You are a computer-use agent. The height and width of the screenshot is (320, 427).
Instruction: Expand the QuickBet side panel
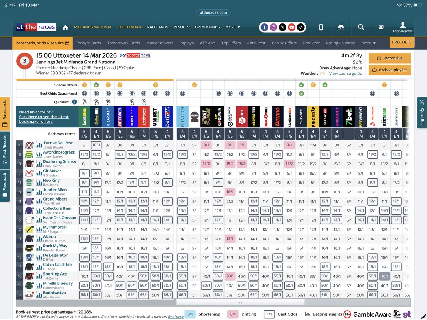pyautogui.click(x=422, y=113)
